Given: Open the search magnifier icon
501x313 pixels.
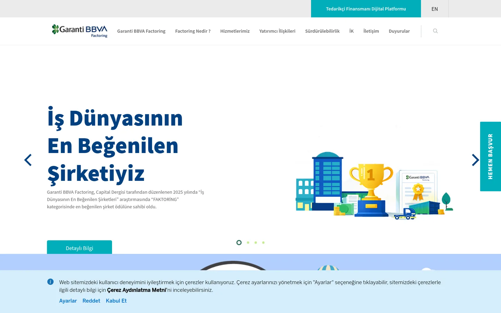Looking at the screenshot, I should coord(435,31).
